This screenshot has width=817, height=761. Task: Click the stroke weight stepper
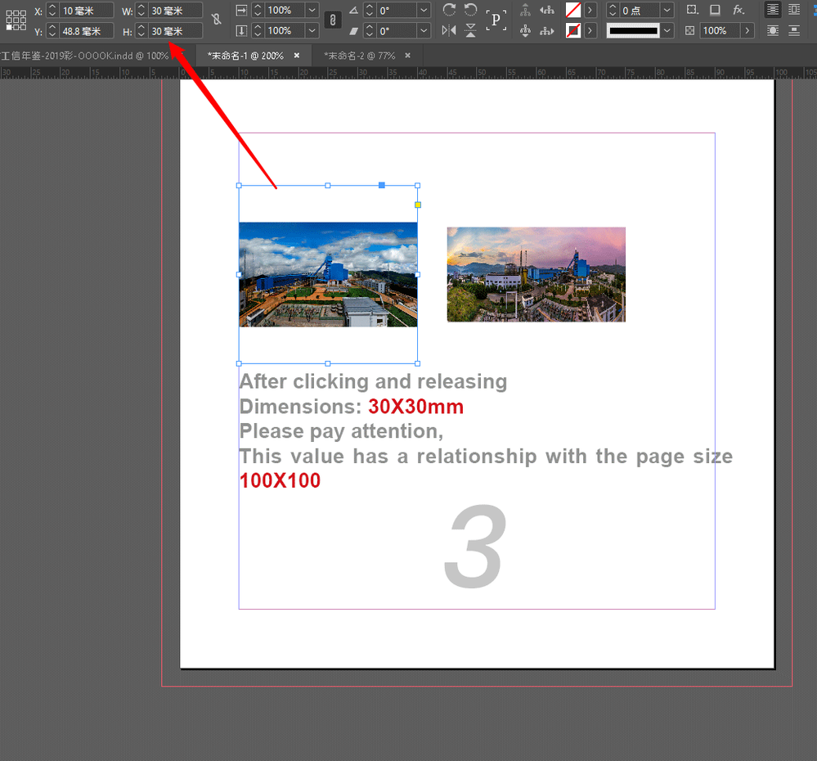click(x=613, y=11)
